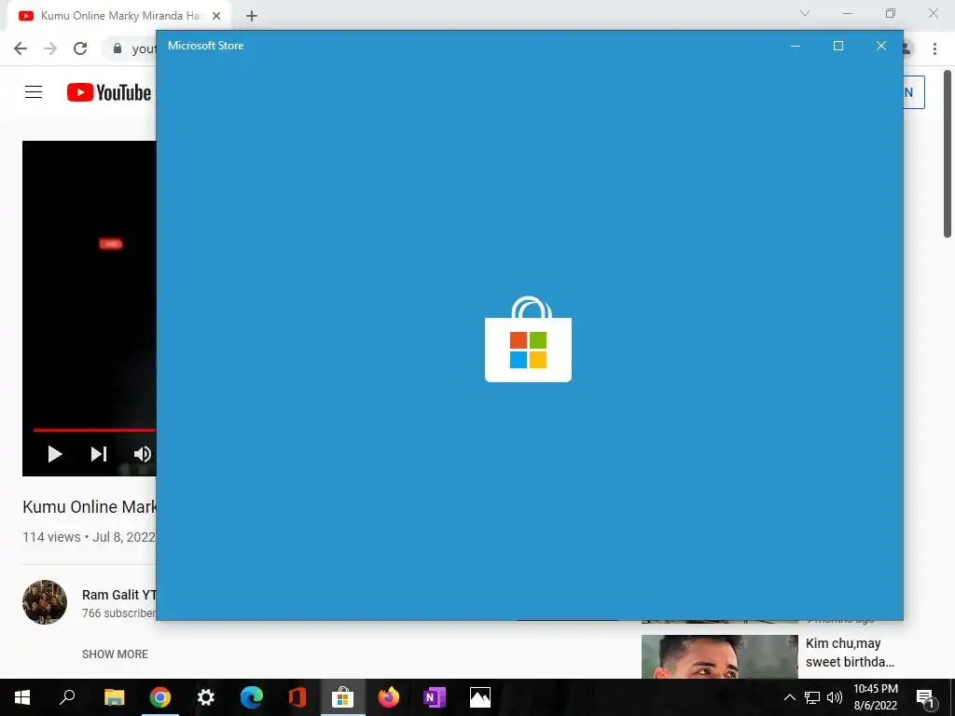The width and height of the screenshot is (955, 716).
Task: Go back in Chrome
Action: coord(21,48)
